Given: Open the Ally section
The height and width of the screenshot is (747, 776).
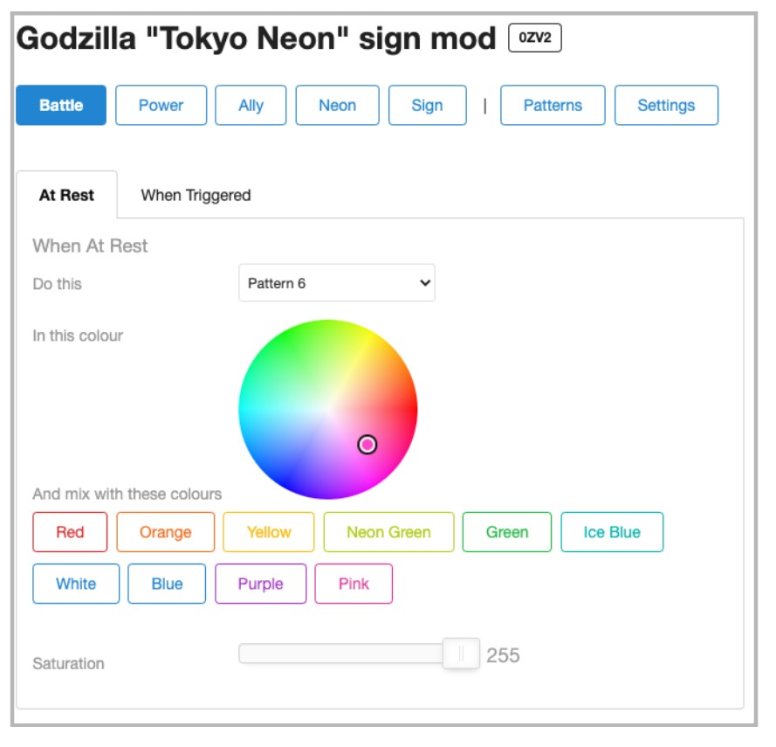Looking at the screenshot, I should tap(251, 105).
